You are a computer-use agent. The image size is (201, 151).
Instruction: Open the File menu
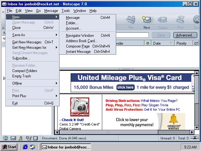[9, 11]
